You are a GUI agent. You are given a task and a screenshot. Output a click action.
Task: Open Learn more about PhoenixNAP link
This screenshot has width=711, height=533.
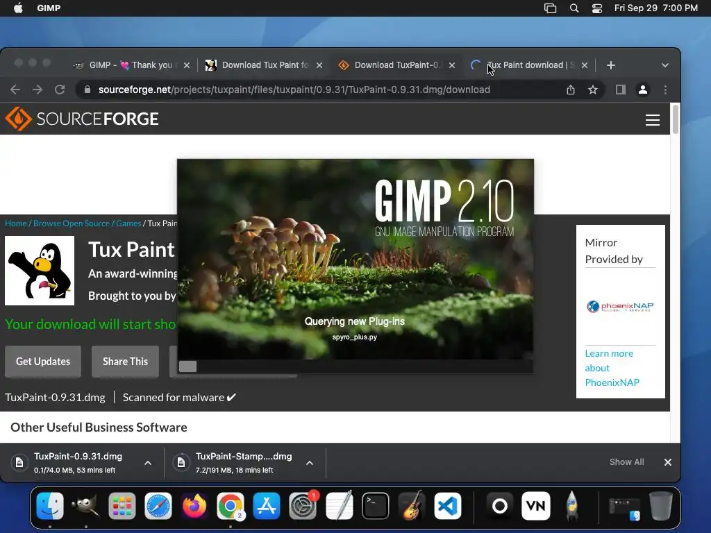pyautogui.click(x=612, y=368)
